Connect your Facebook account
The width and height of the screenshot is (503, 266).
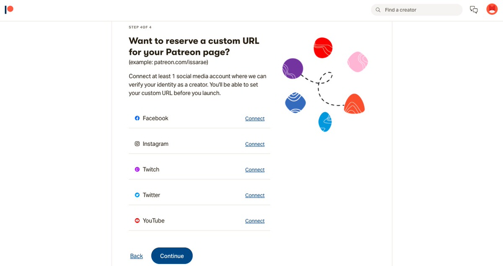255,119
